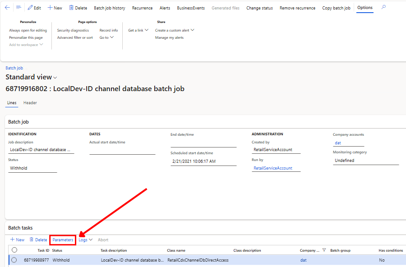Expand the Standard view dropdown

coord(31,77)
